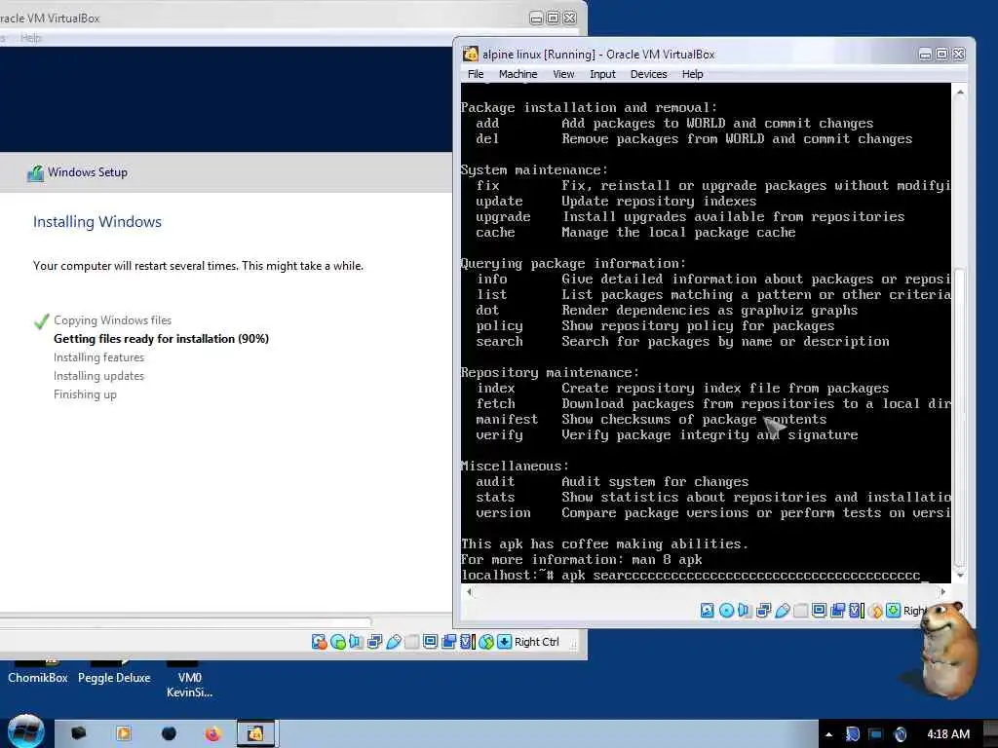Click audio indicator in Windows Setup VM status bar
The height and width of the screenshot is (748, 998).
[356, 642]
